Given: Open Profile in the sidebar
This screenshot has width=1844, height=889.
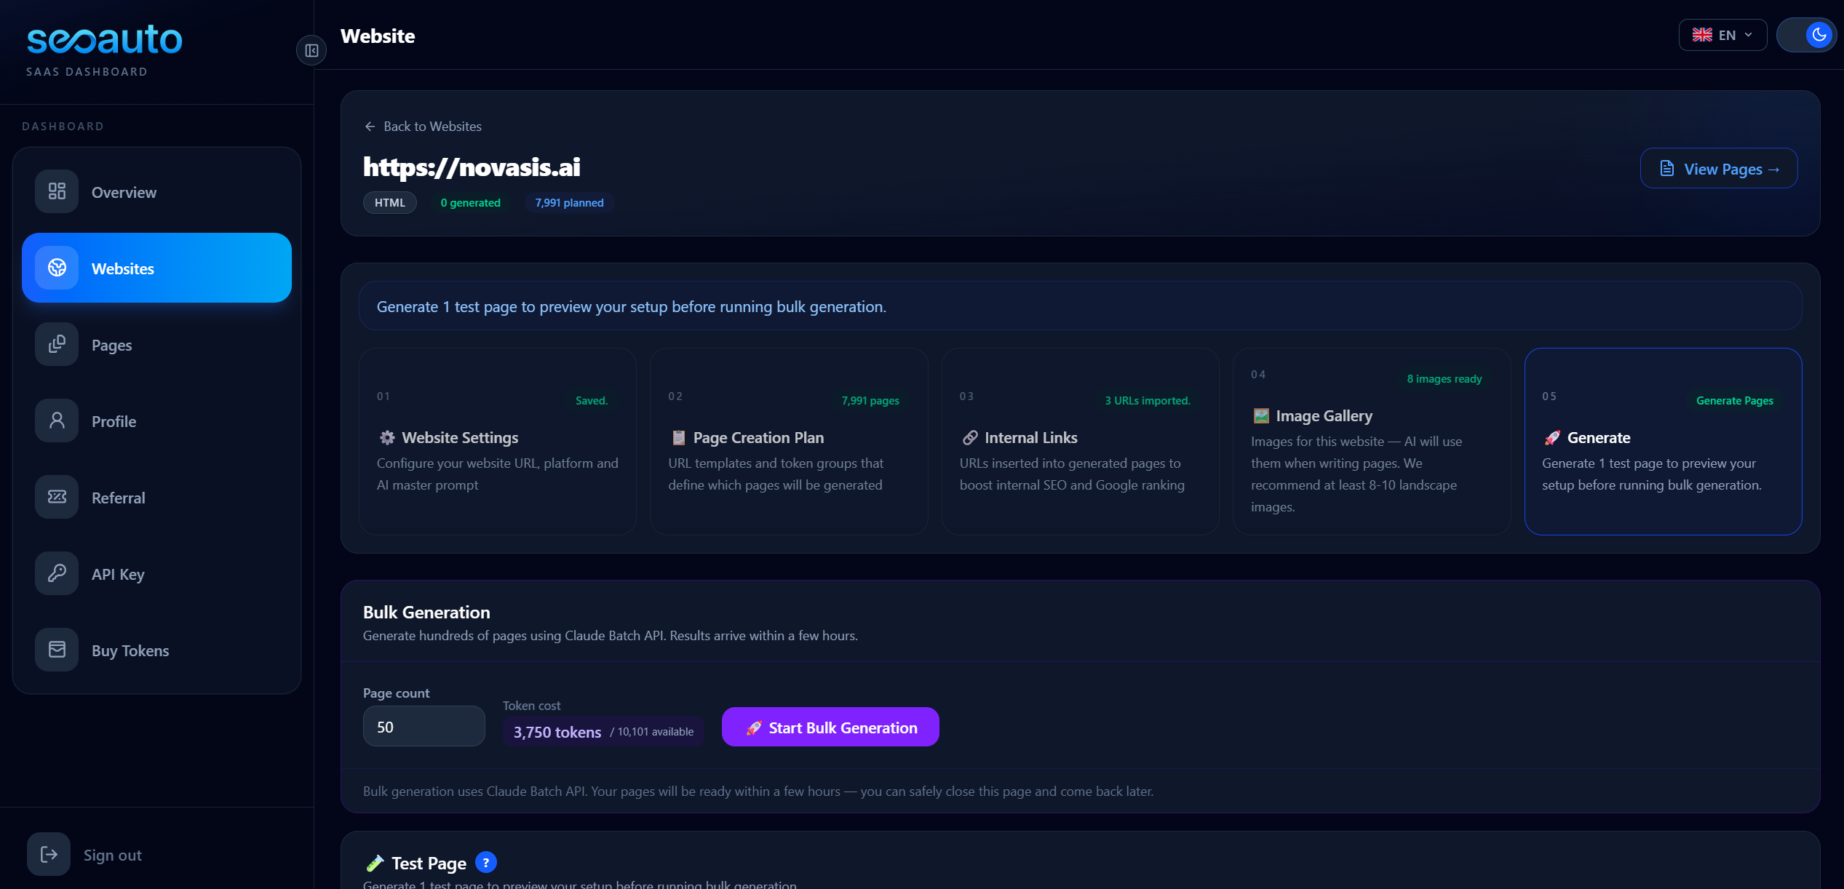Looking at the screenshot, I should click(x=156, y=420).
